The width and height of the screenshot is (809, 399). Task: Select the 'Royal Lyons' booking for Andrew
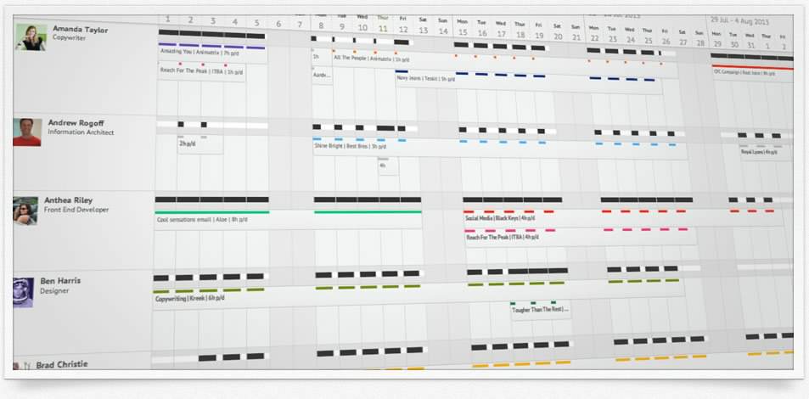tap(758, 152)
